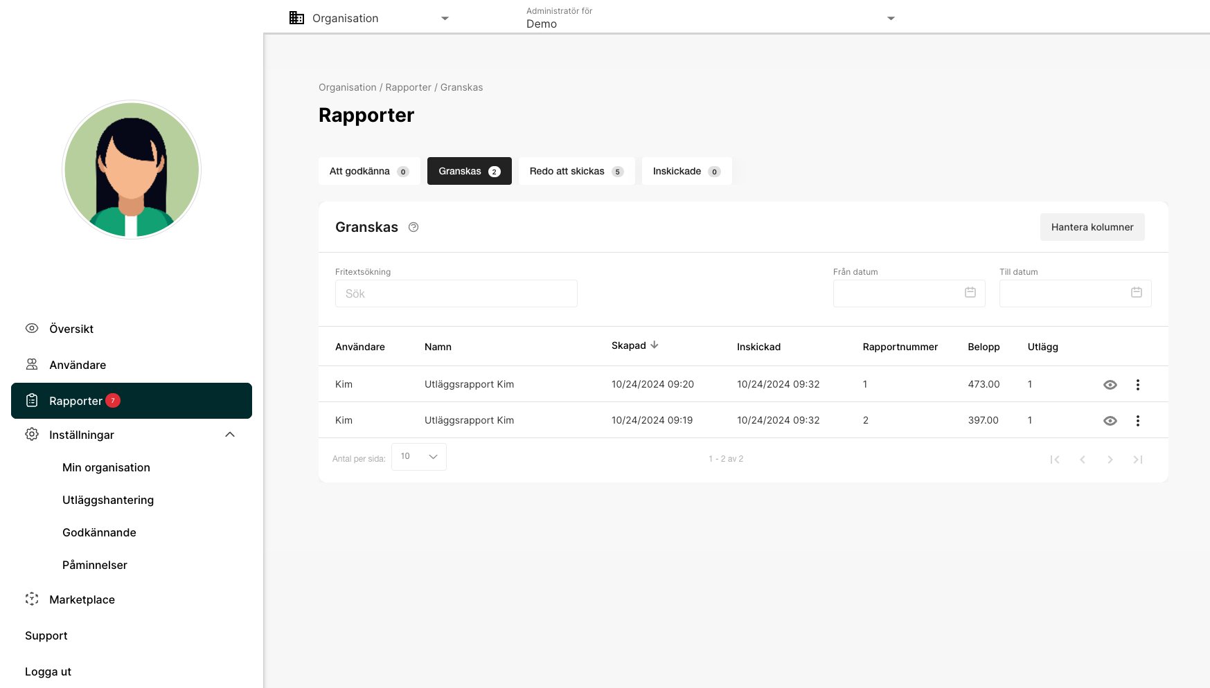Click Rapporter in the breadcrumb

click(x=408, y=87)
